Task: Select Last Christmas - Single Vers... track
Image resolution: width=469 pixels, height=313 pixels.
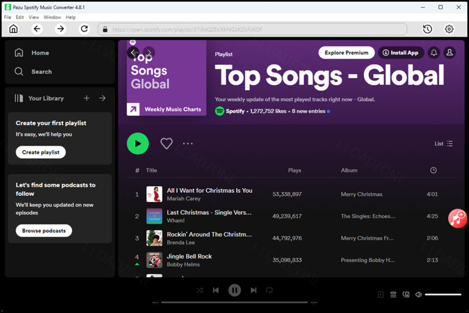Action: pos(209,212)
